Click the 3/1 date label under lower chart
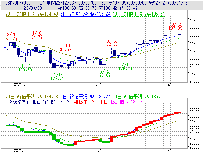The image size is (203, 155). point(170,151)
